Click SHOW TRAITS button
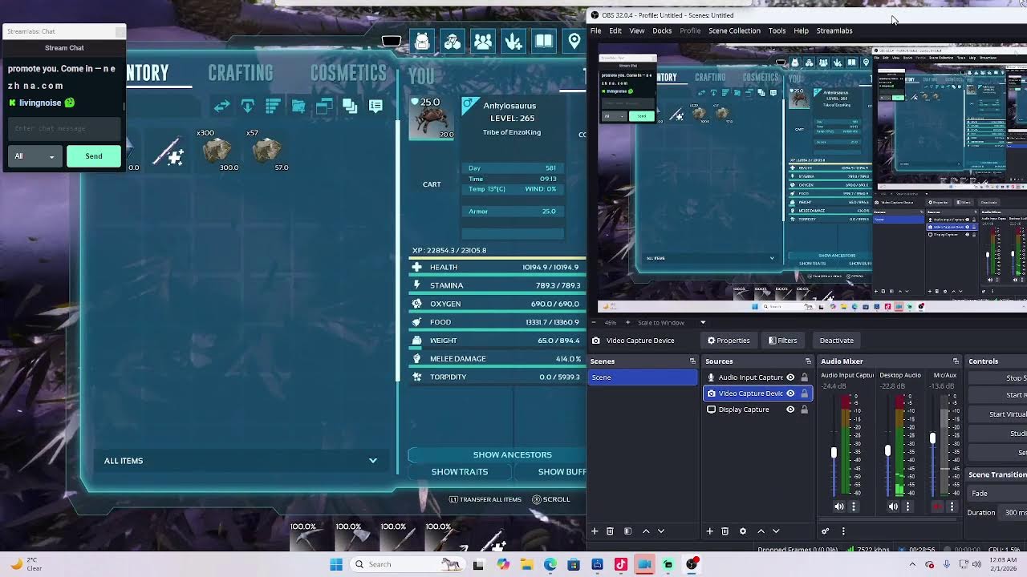 pyautogui.click(x=460, y=472)
